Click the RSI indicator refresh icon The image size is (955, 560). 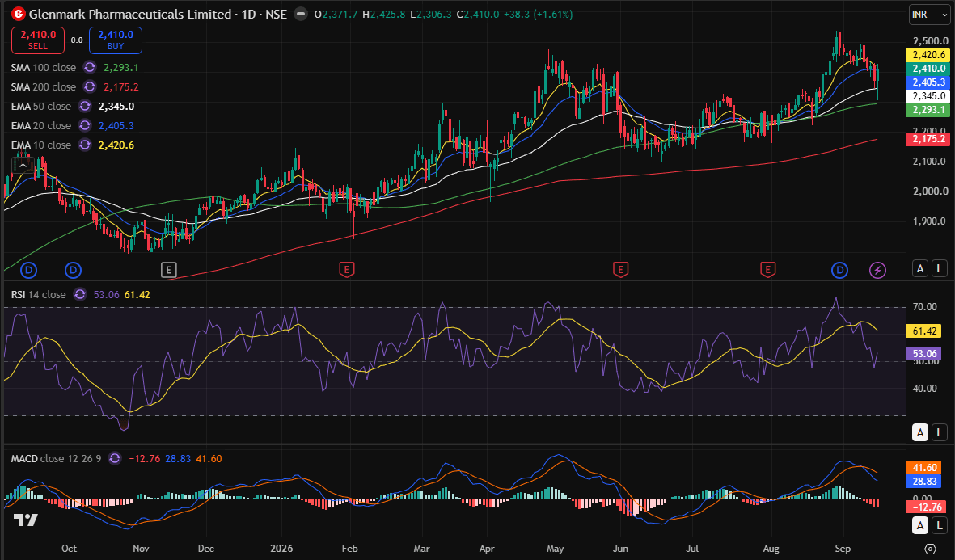[80, 295]
